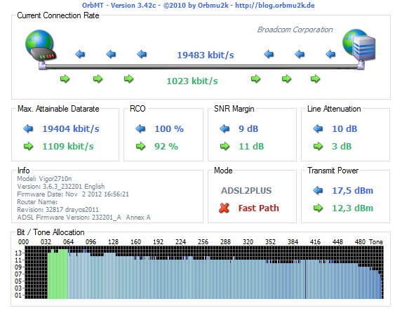402x313 pixels.
Task: Click the green upstream tones in bit allocation
Action: click(58, 274)
